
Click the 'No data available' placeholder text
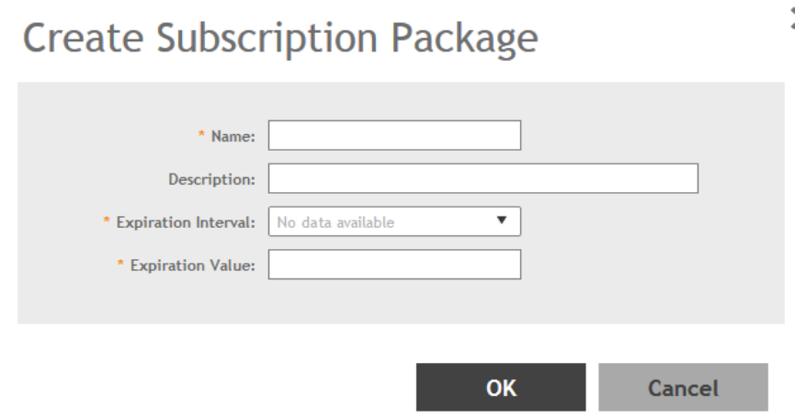point(336,222)
